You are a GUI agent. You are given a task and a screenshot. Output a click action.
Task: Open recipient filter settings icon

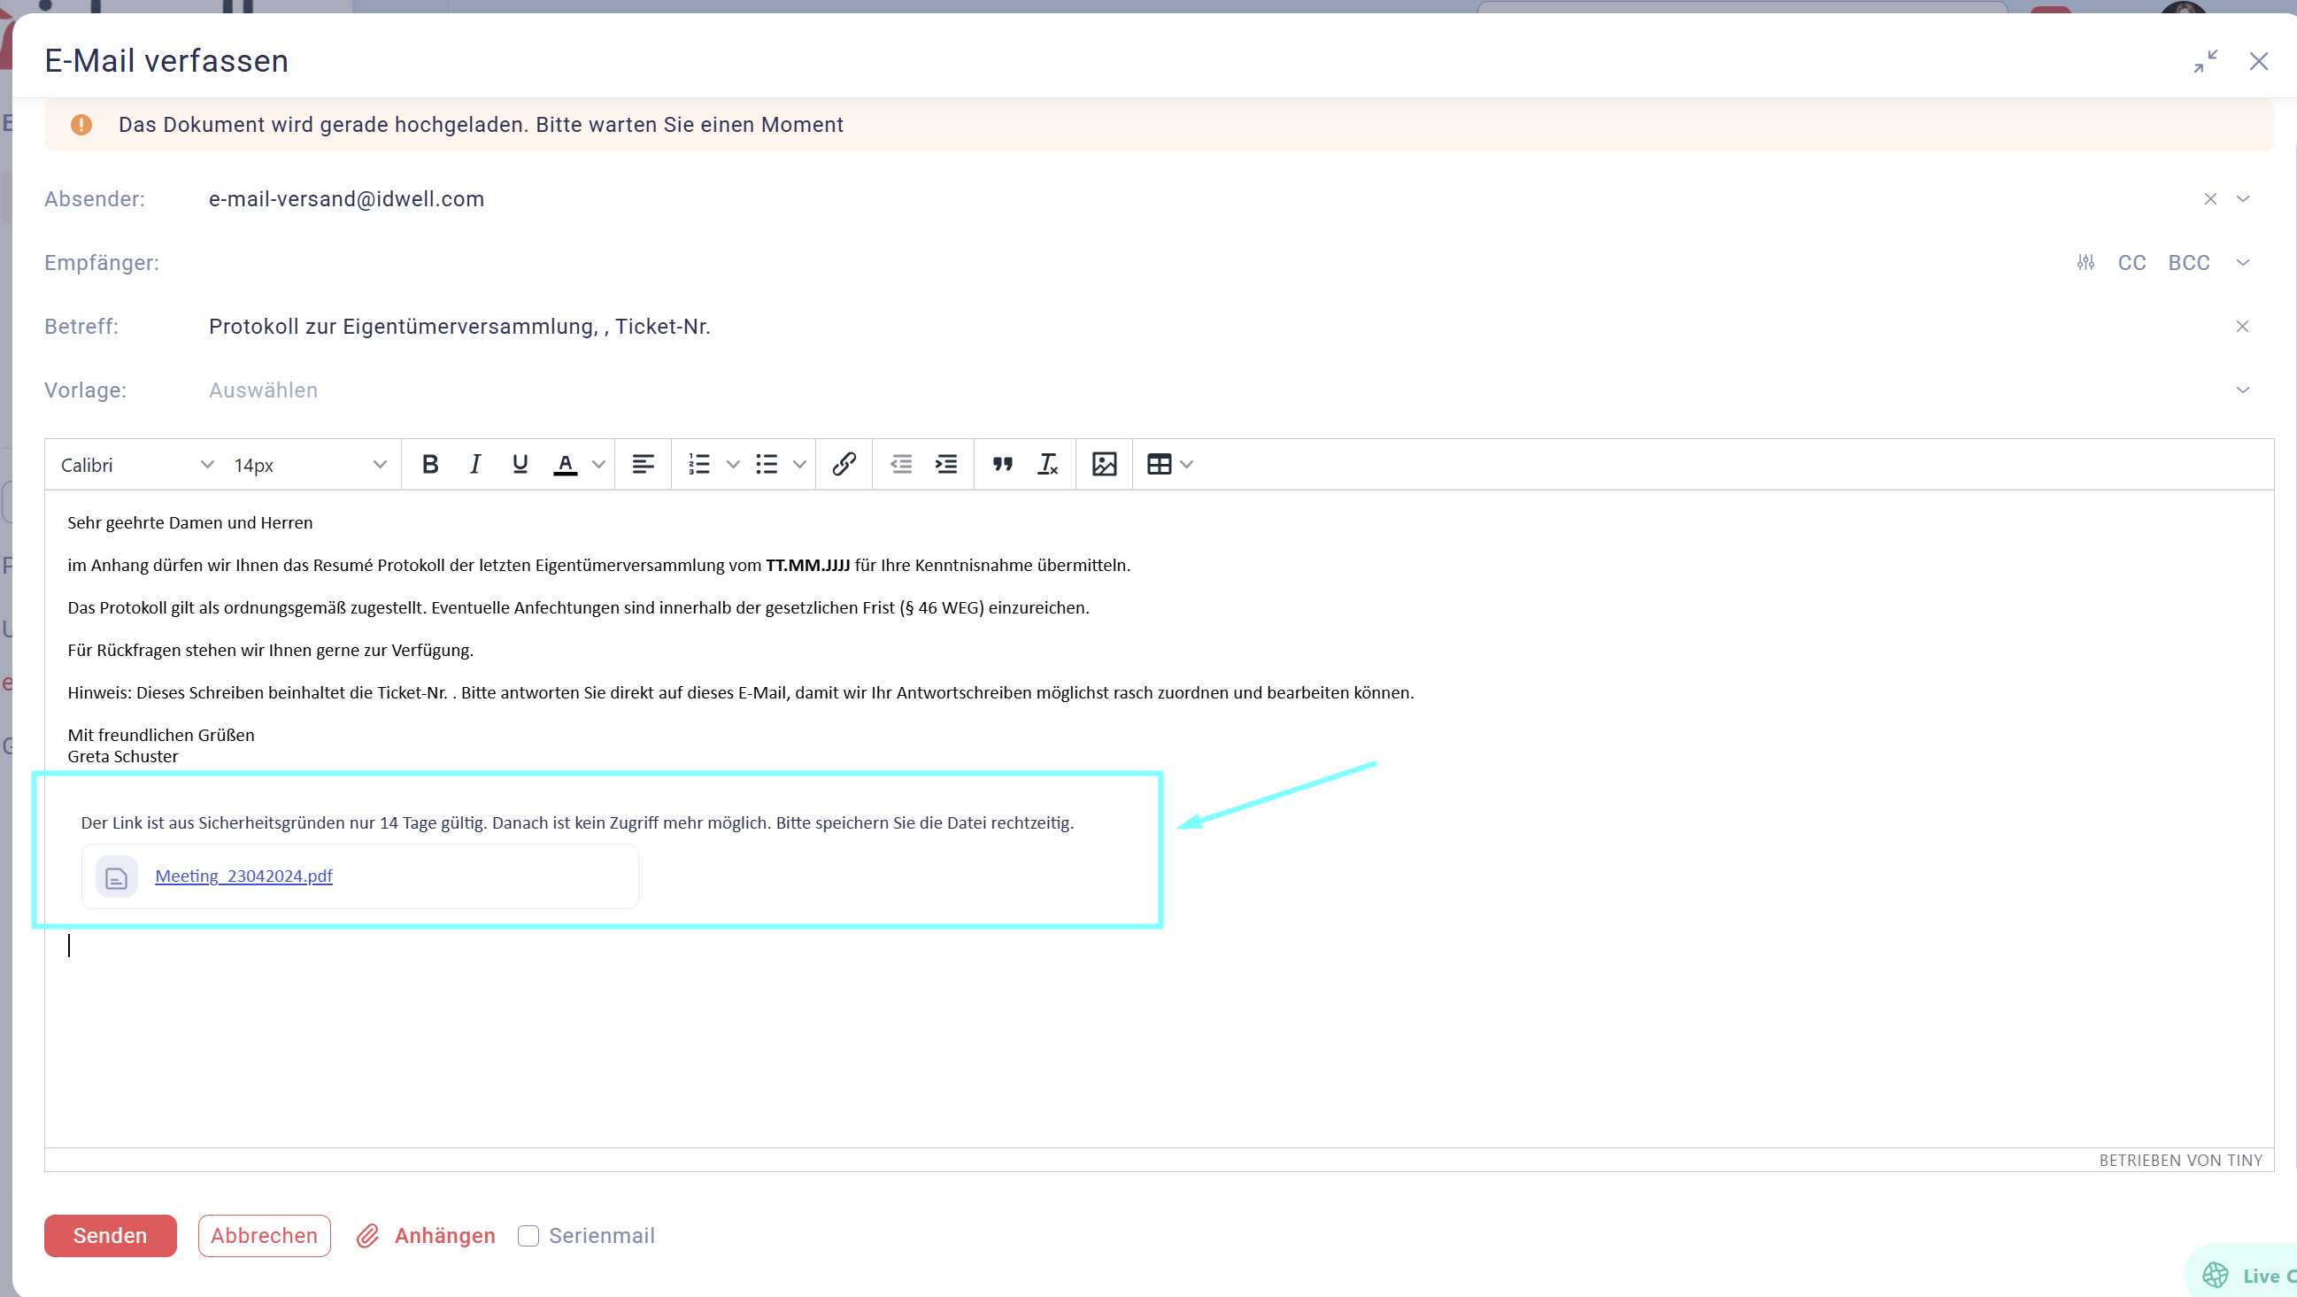2085,262
